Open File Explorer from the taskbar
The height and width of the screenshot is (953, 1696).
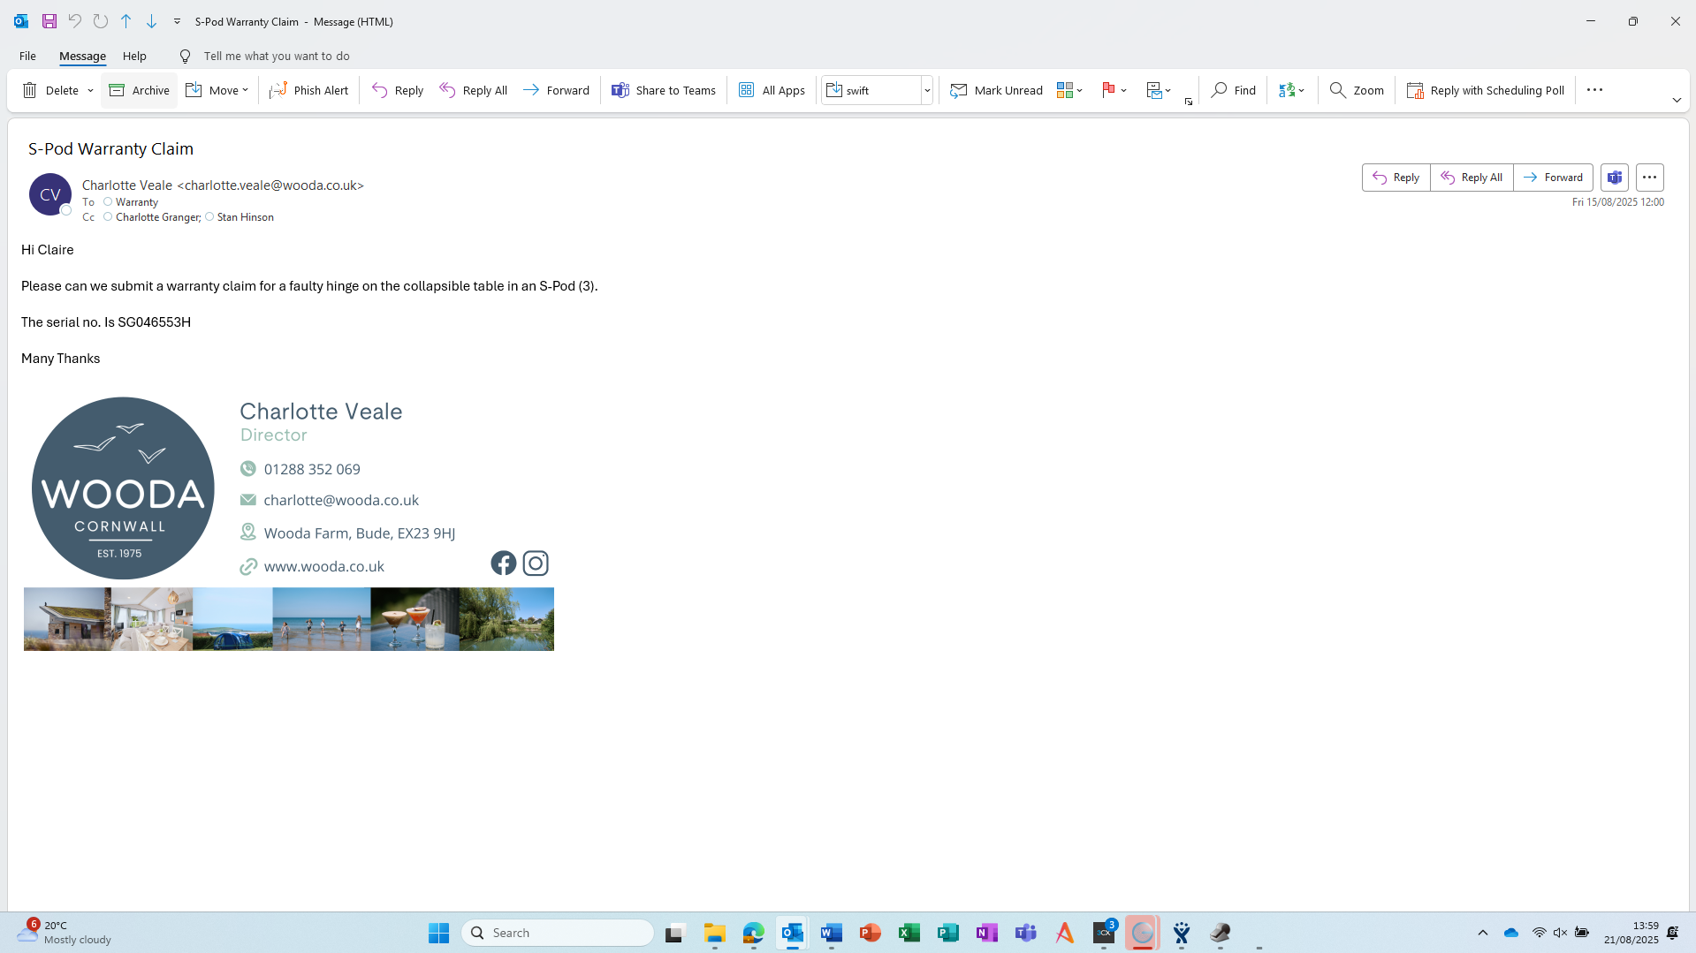coord(714,933)
